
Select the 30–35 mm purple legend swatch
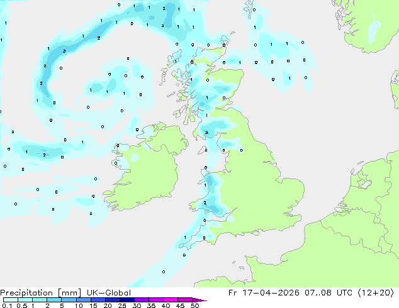point(141,300)
